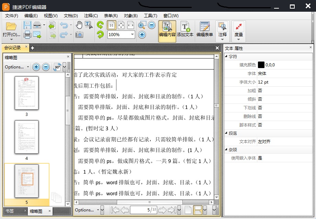
Task: Select page 4 thumbnail
Action: tap(26, 137)
